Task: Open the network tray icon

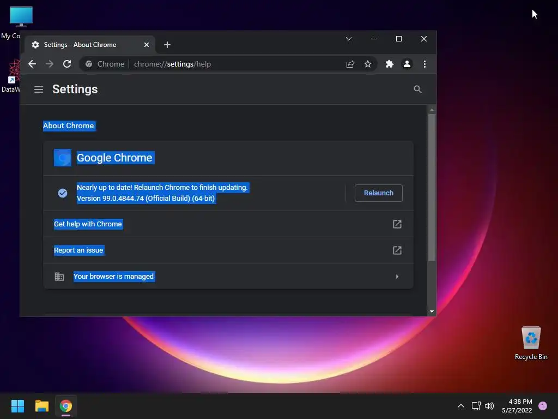Action: coord(476,406)
